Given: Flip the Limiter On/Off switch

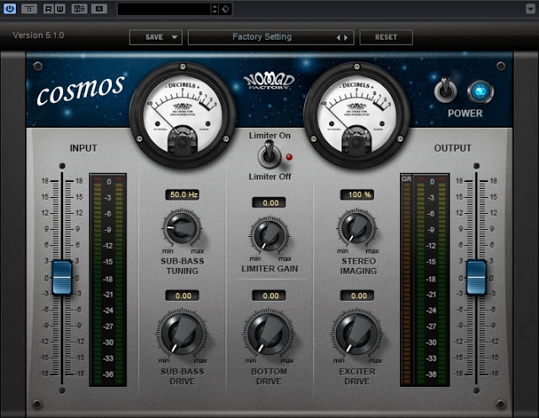Looking at the screenshot, I should tap(269, 154).
